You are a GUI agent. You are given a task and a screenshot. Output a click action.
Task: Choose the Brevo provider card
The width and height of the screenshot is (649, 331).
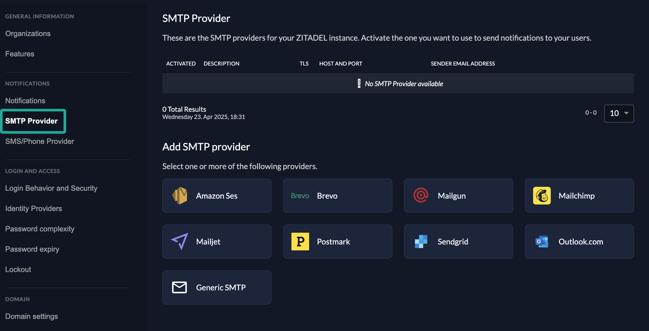tap(338, 196)
